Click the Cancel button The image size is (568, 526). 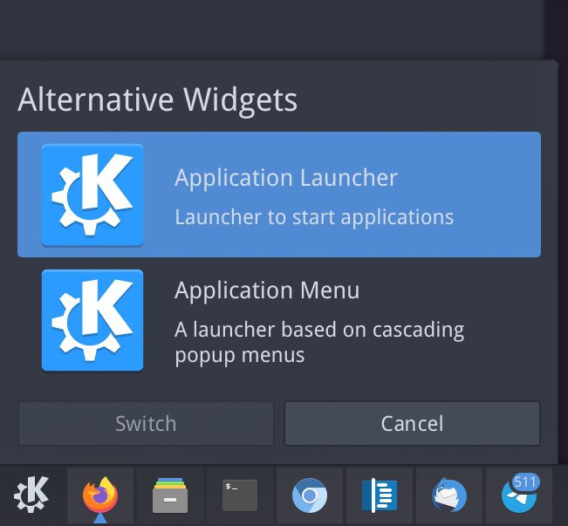pyautogui.click(x=412, y=423)
